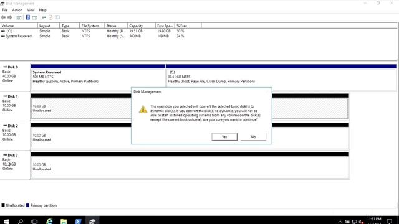Sort by Free Space column header
This screenshot has width=399, height=224.
(x=165, y=26)
